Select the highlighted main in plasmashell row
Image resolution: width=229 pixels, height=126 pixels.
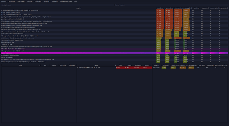[114, 53]
